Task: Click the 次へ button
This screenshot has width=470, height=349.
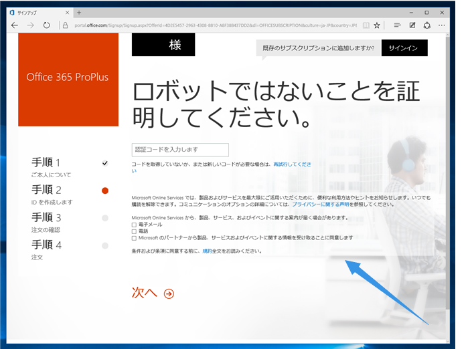Action: pyautogui.click(x=153, y=293)
